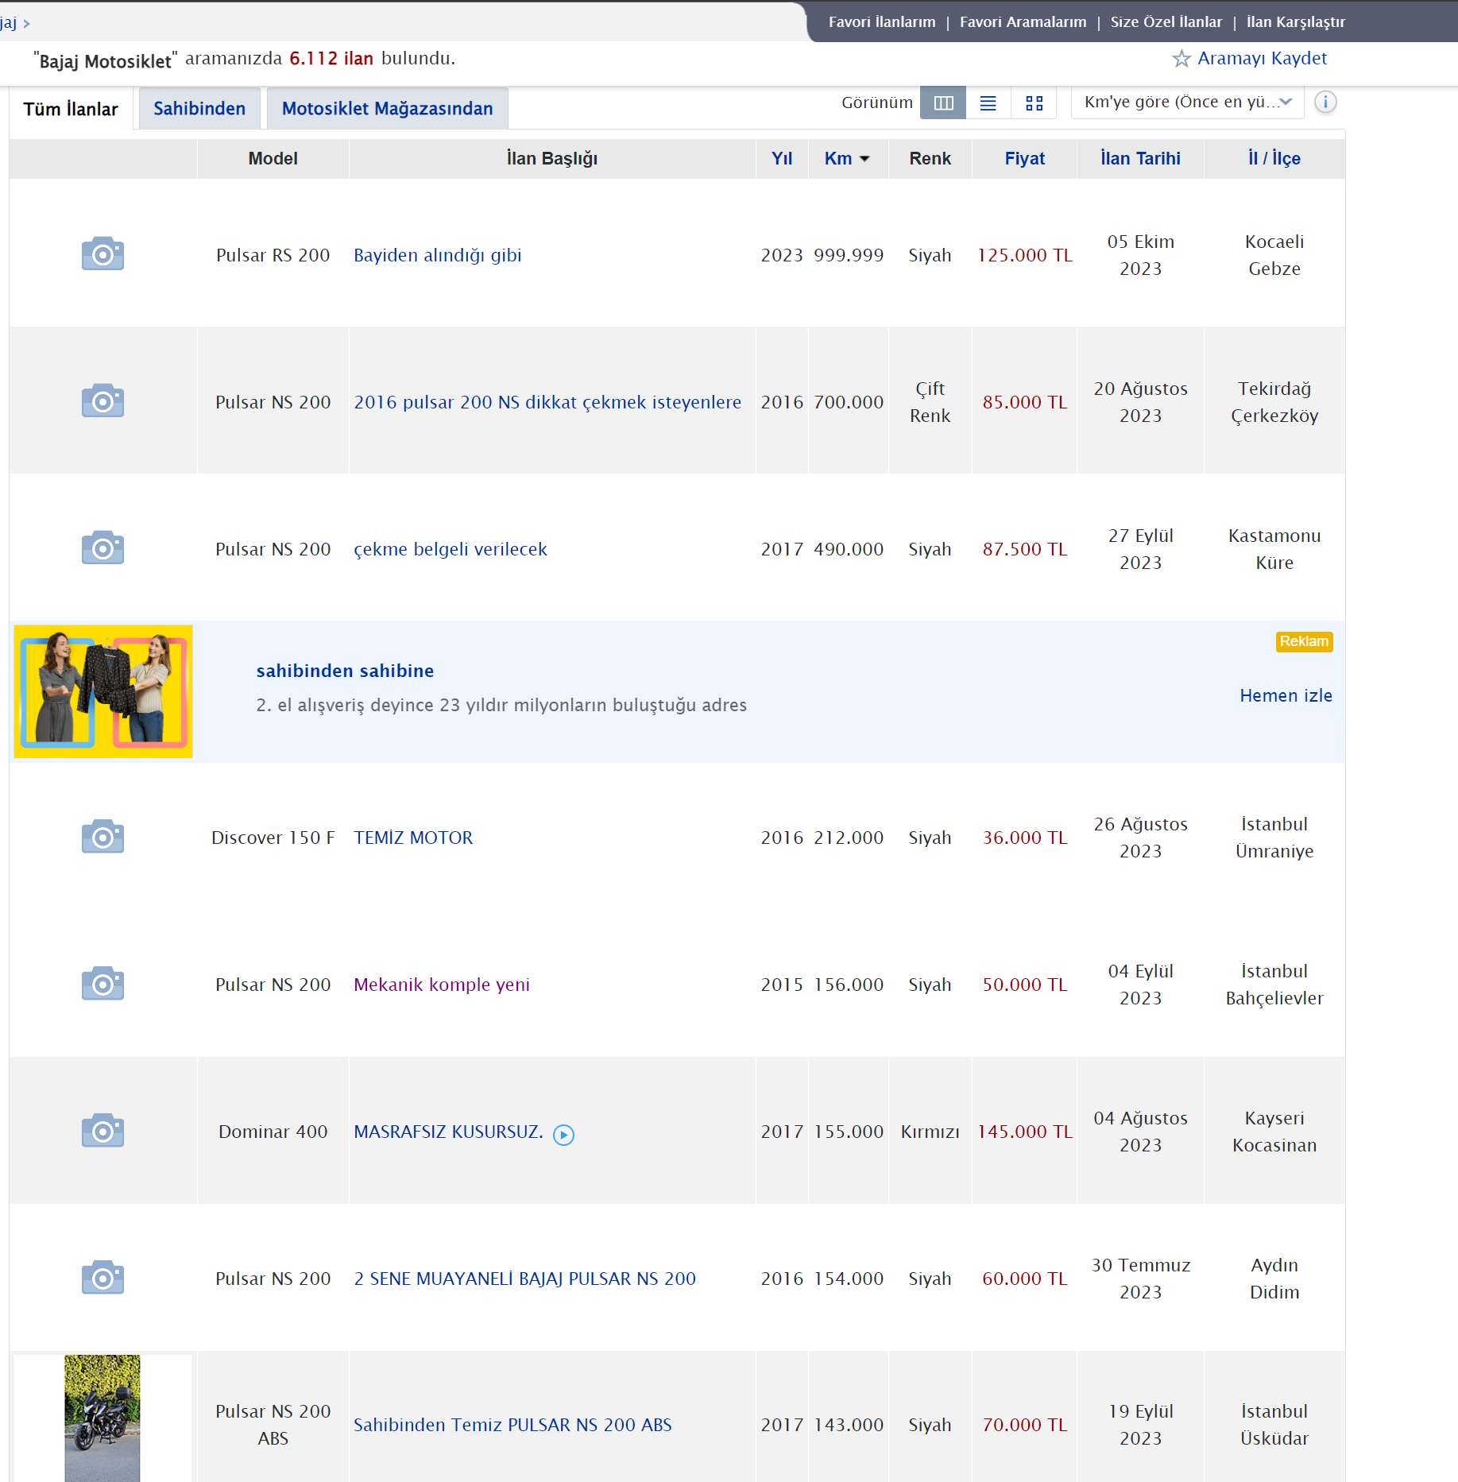
Task: Open the Km'ye göre sort dropdown
Action: pos(1187,103)
